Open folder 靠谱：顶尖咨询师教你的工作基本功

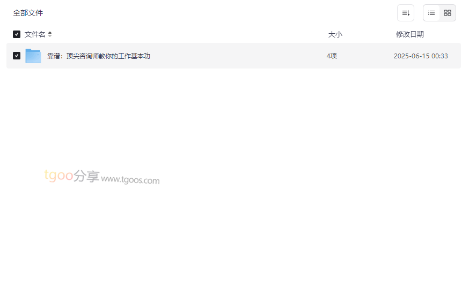coord(98,56)
